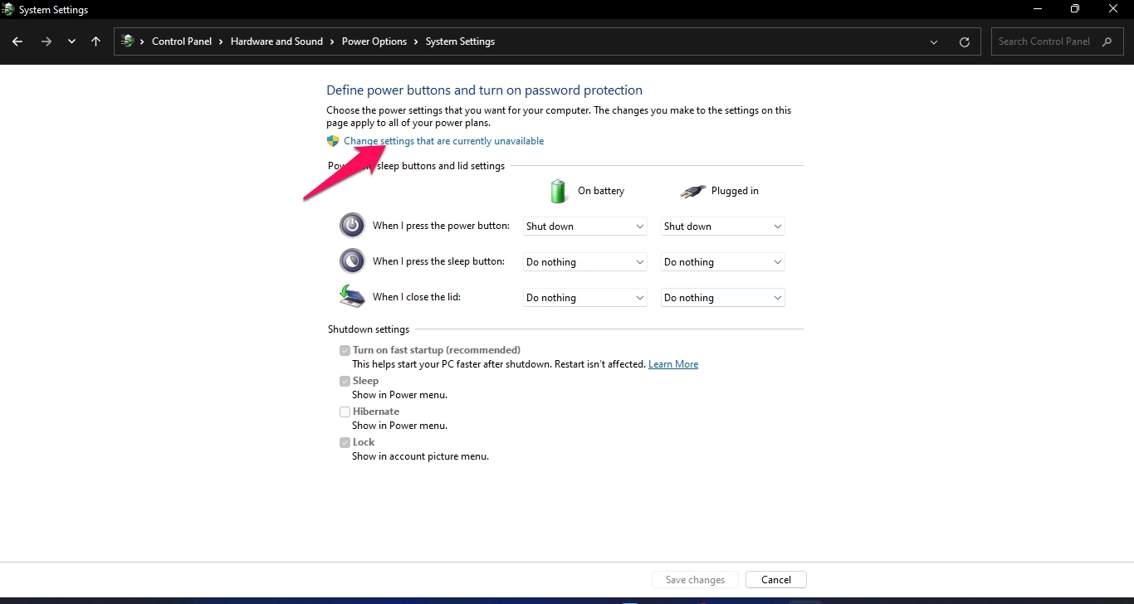Click the 'Shutdown settings' section label
Image resolution: width=1134 pixels, height=604 pixels.
(x=369, y=329)
